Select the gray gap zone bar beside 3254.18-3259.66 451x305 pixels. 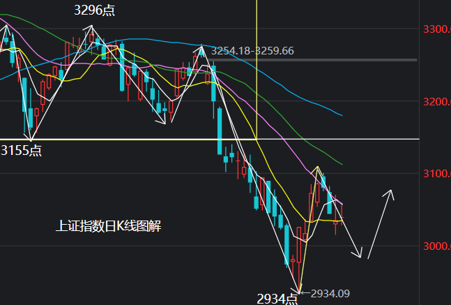coord(312,60)
